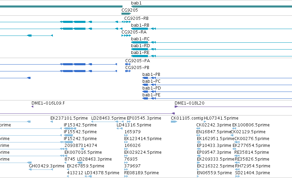
Task: Select the EK277654.5prime EST label
Action: 251,146
